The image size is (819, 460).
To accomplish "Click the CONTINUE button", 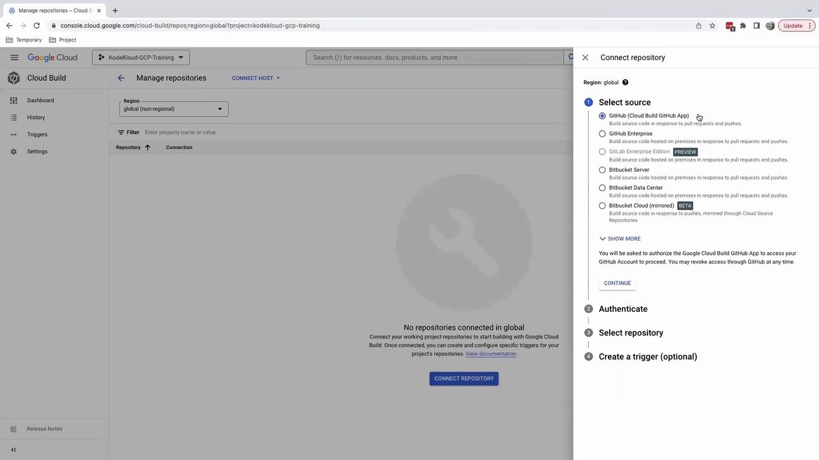I will pos(617,283).
